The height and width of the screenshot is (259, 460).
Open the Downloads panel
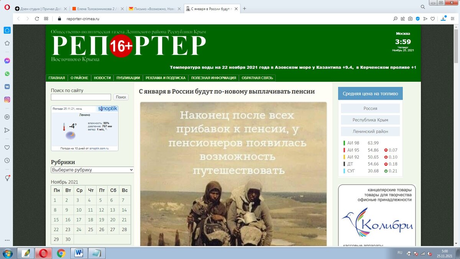444,18
